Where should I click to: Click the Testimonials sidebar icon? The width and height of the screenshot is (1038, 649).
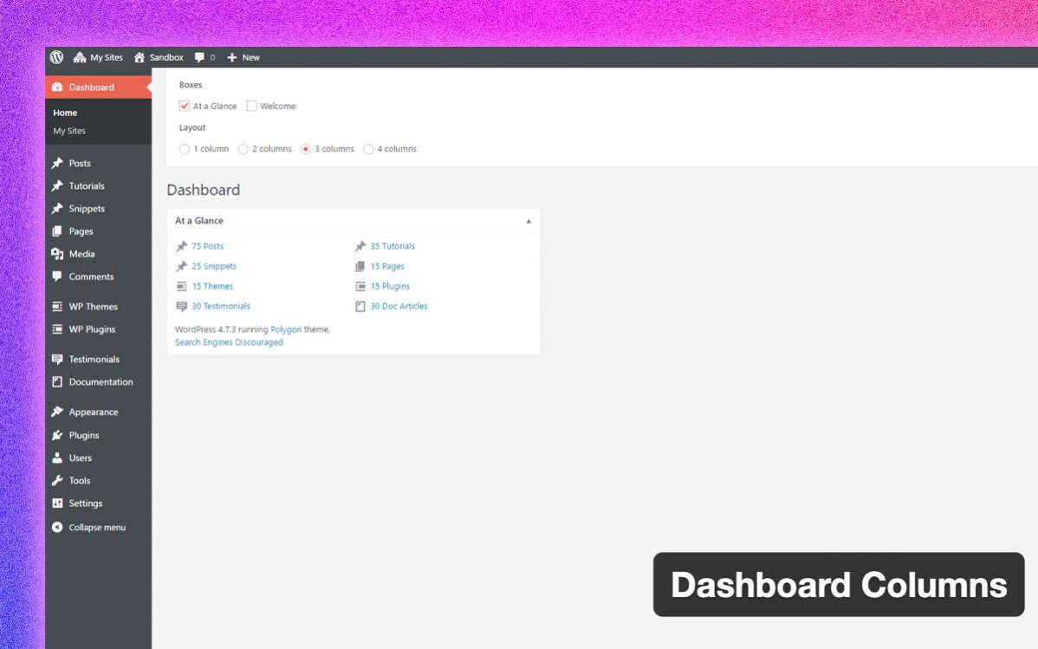(x=57, y=359)
